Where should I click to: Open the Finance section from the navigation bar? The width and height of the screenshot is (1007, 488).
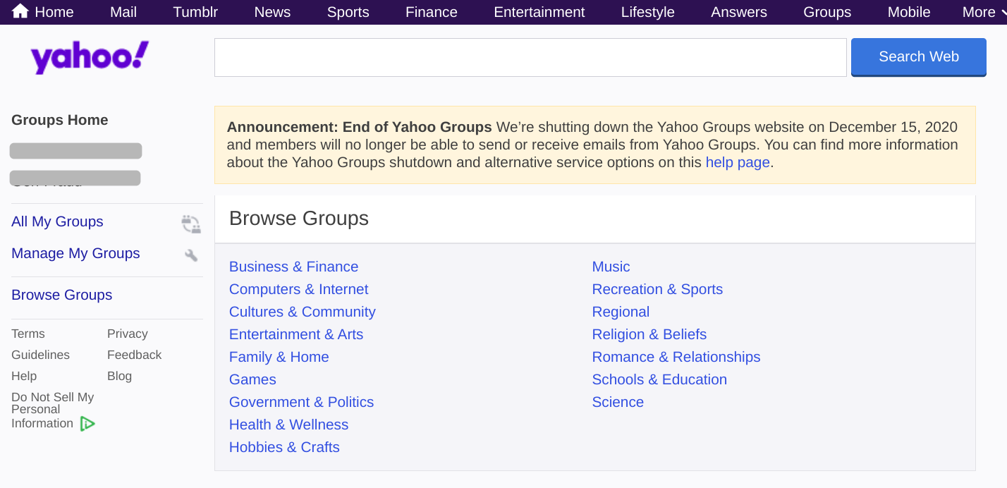tap(431, 11)
